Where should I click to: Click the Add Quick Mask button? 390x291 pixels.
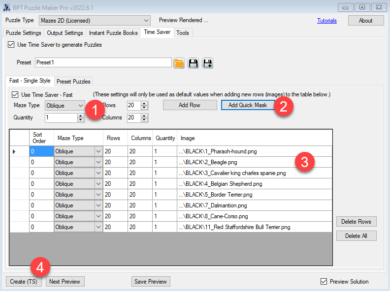pos(247,105)
